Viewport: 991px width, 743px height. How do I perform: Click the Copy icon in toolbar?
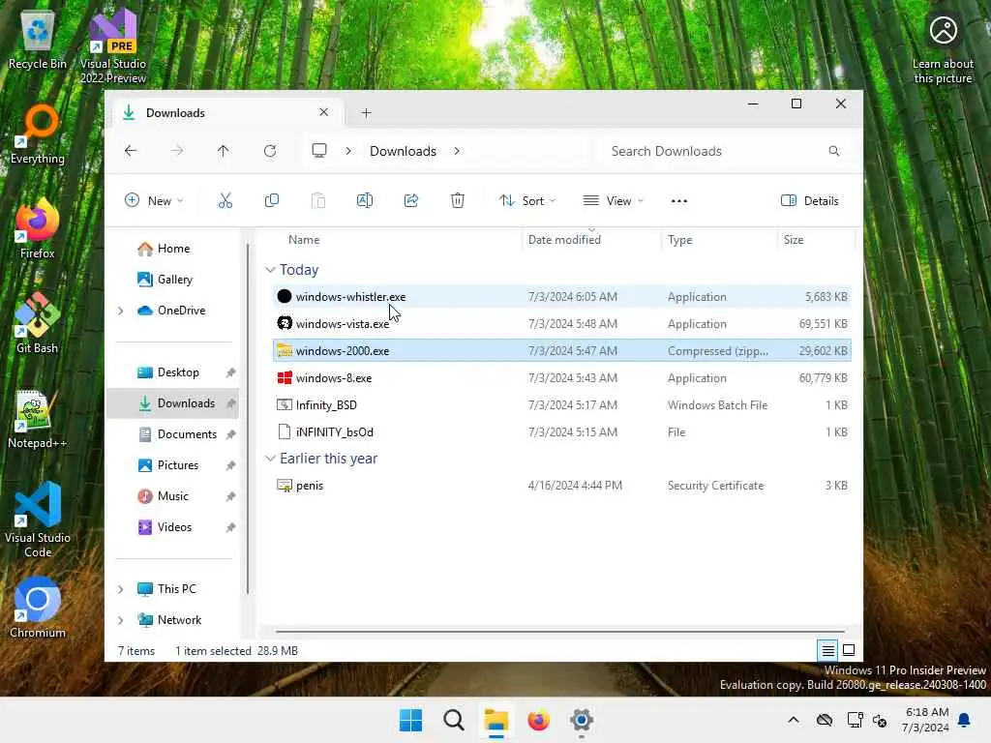click(x=272, y=201)
